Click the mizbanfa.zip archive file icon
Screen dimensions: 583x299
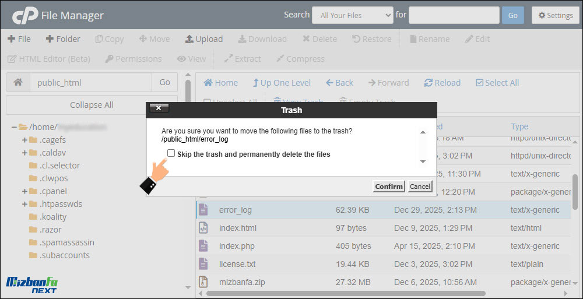point(203,282)
